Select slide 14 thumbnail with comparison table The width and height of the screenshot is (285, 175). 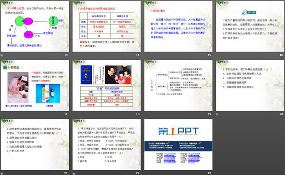pos(107,26)
